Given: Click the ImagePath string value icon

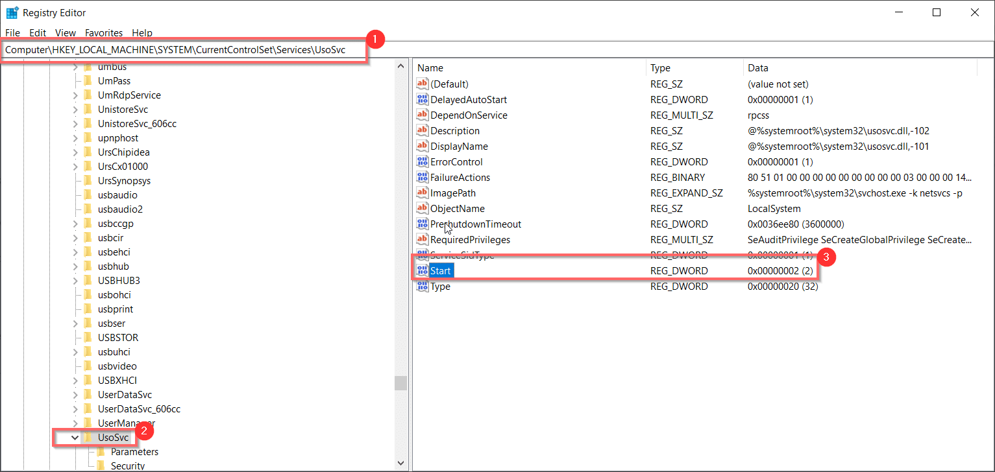Looking at the screenshot, I should coord(423,193).
